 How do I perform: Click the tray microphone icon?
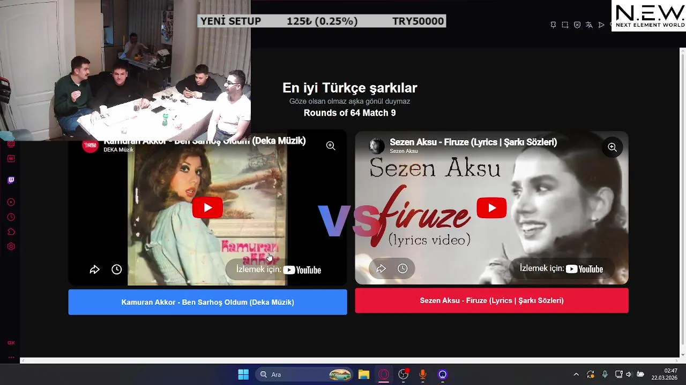point(605,374)
